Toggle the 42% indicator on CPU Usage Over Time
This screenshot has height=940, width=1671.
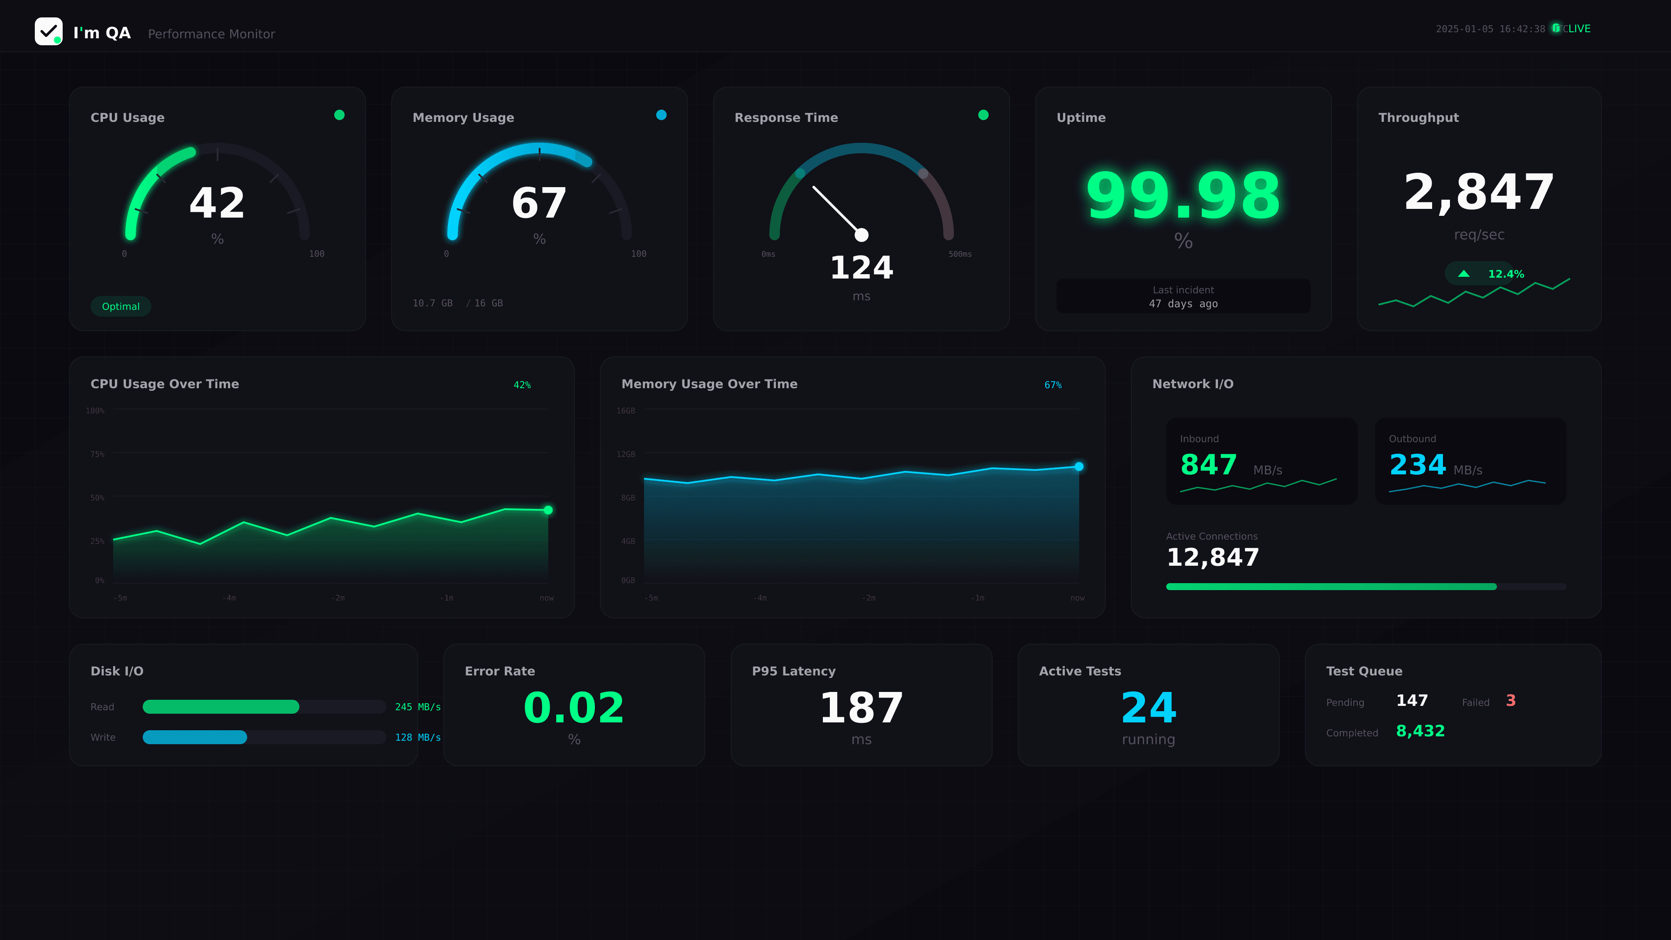pos(522,384)
